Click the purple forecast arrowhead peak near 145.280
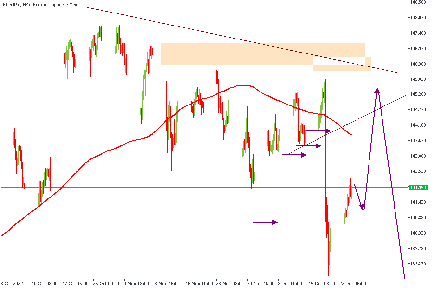Viewport: 433px width, 289px height. coord(377,90)
